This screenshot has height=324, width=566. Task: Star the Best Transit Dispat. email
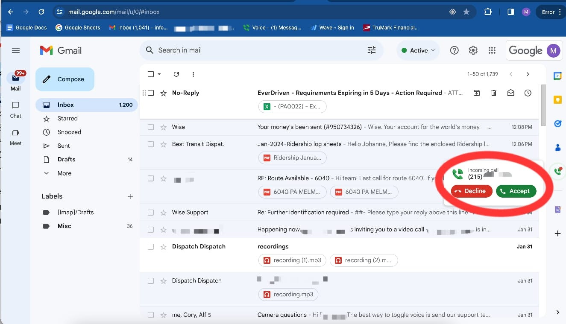163,144
